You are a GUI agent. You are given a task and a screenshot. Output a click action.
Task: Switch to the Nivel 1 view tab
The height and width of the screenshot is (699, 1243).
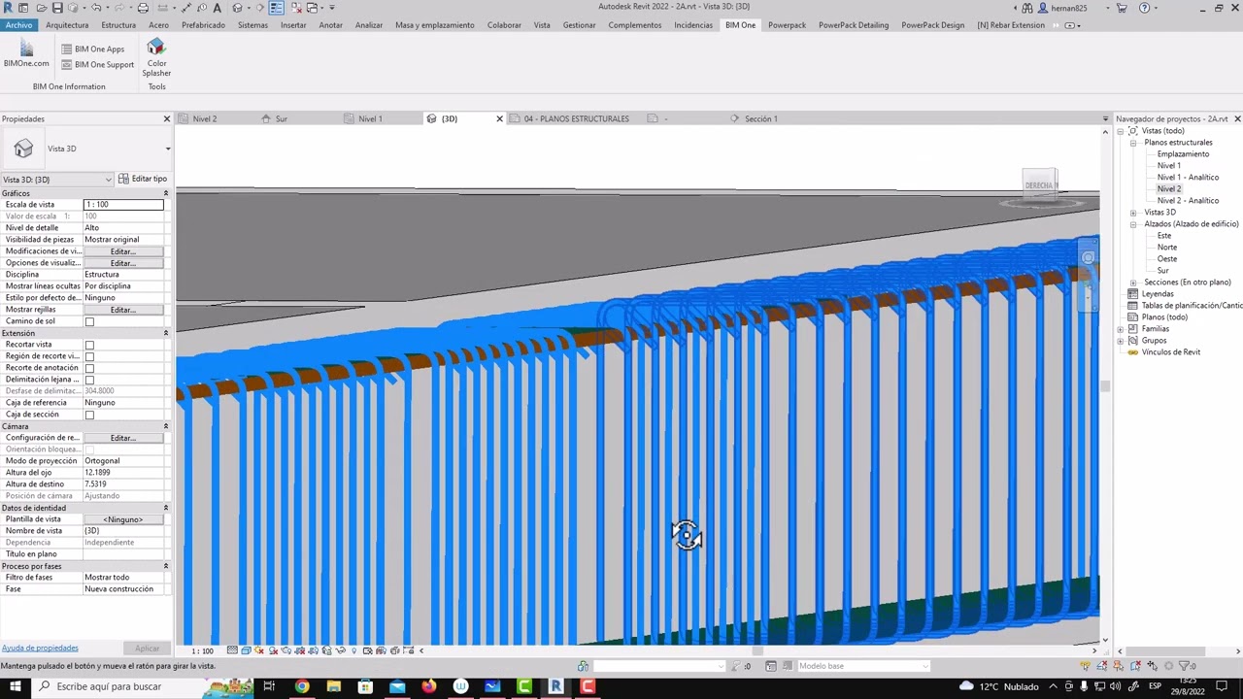click(370, 118)
